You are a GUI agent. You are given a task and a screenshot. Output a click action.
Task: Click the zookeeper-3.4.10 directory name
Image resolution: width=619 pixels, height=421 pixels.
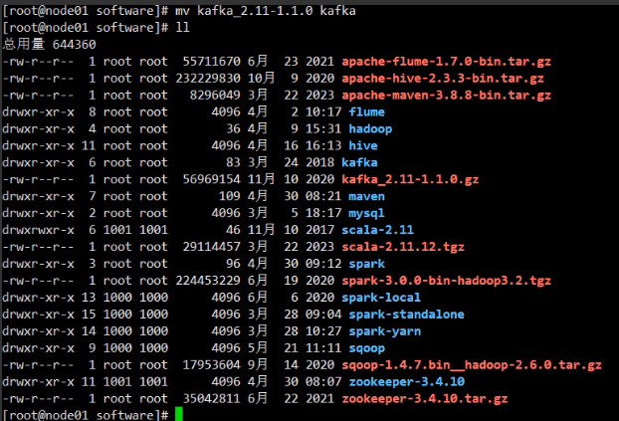[x=407, y=382]
